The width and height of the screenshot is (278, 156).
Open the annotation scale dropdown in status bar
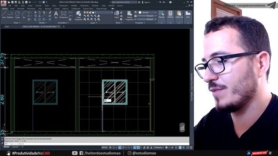pyautogui.click(x=159, y=147)
